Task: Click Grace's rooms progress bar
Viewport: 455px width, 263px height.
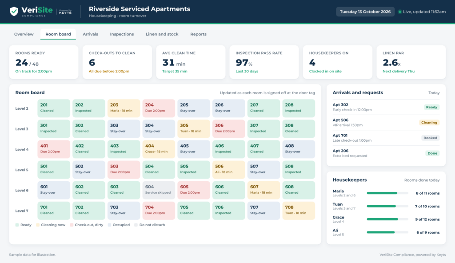Action: [387, 219]
